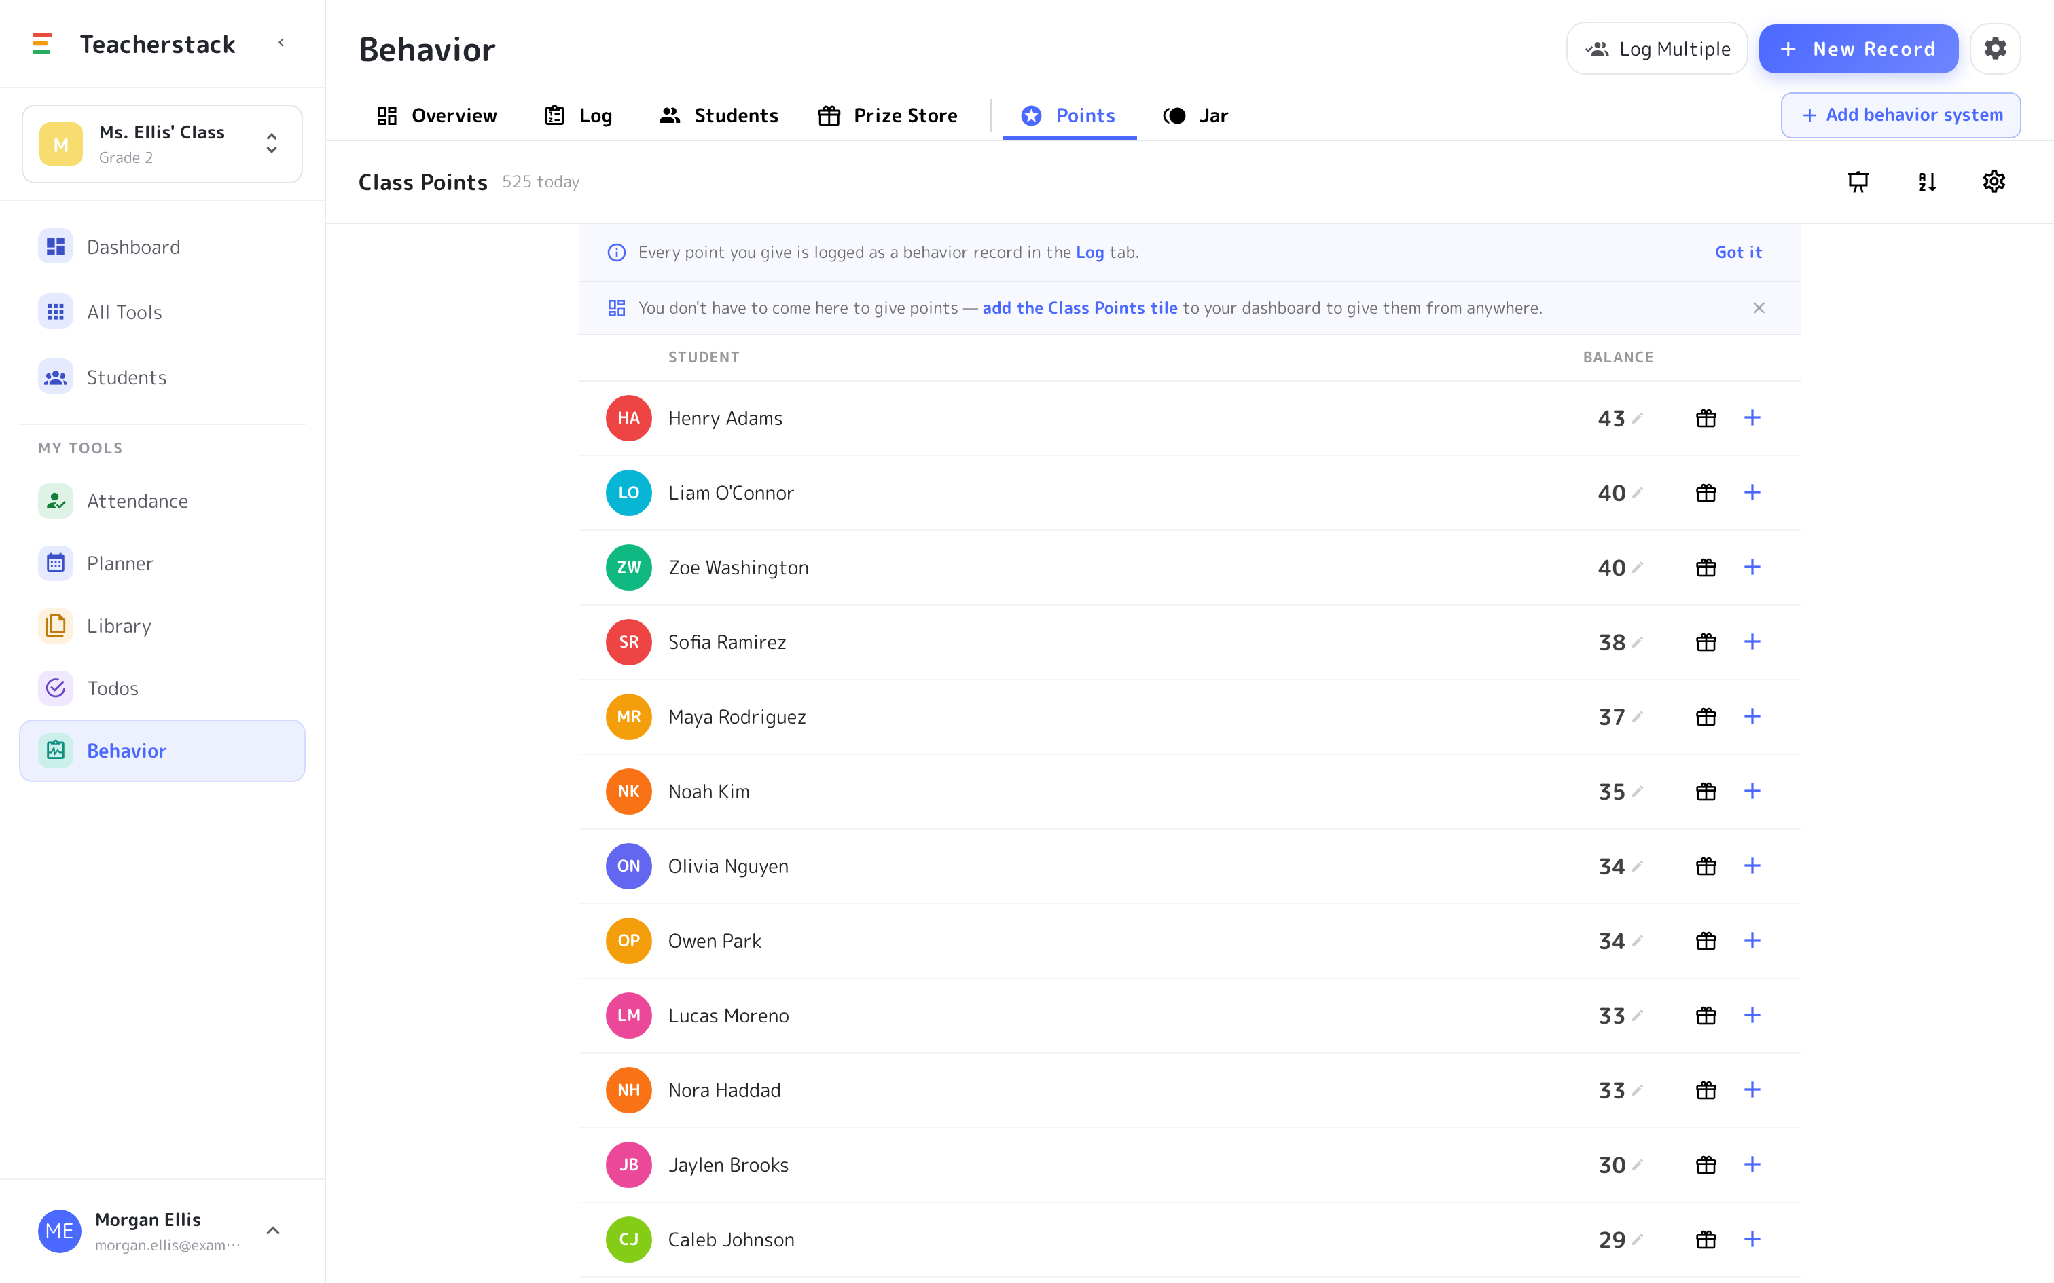Open the Todos tool
This screenshot has width=2054, height=1283.
tap(162, 688)
